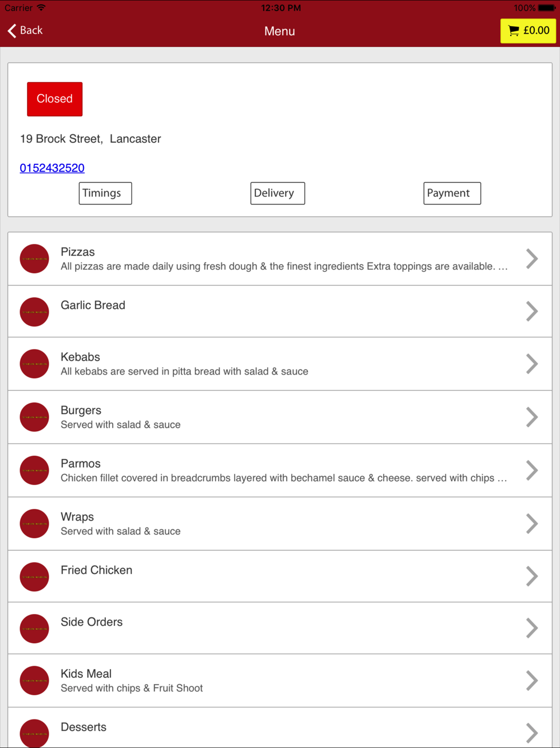Open the shopping cart showing £0.00

tap(528, 31)
